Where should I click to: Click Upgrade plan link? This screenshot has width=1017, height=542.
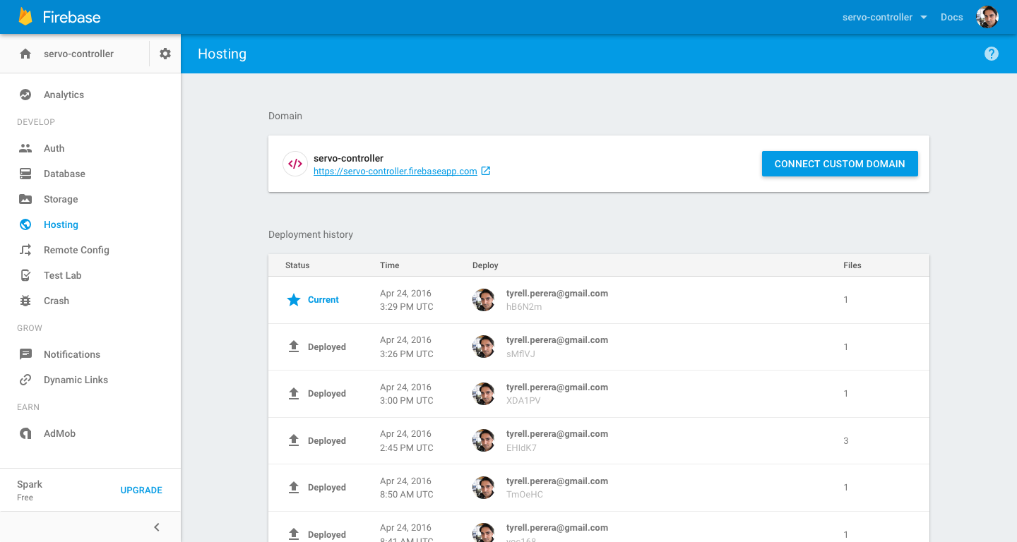coord(141,490)
